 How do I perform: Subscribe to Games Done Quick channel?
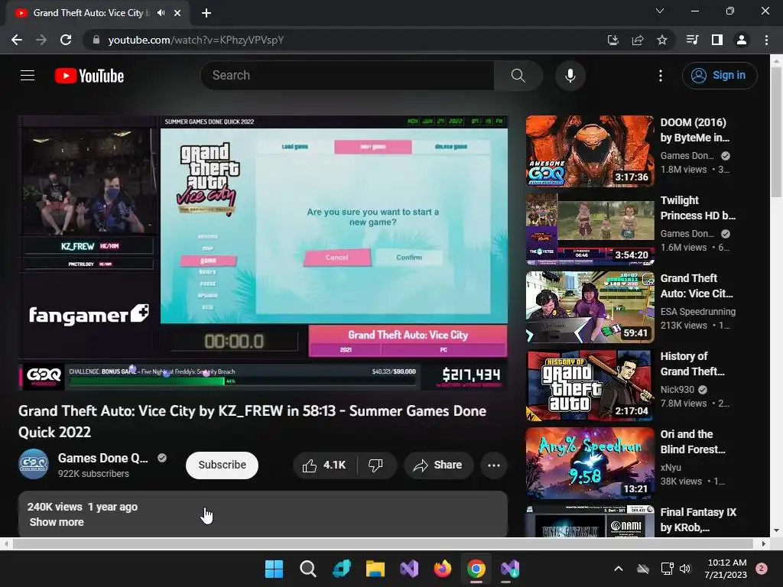[x=222, y=465]
